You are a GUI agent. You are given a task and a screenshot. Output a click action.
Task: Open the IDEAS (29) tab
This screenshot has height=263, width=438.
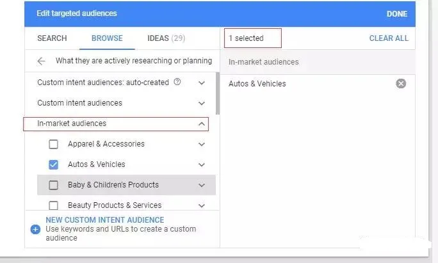[166, 38]
